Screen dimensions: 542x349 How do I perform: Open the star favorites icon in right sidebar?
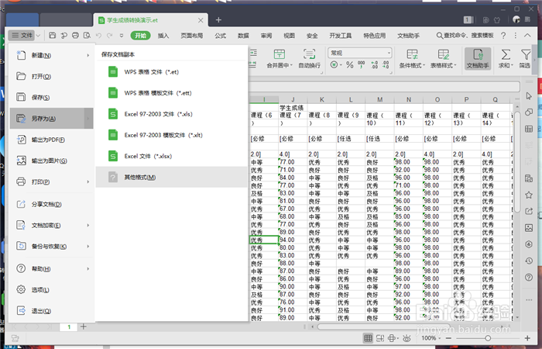click(529, 195)
